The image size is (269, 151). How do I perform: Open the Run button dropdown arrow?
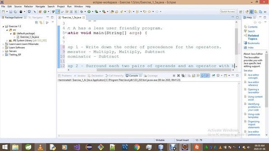tap(92, 12)
